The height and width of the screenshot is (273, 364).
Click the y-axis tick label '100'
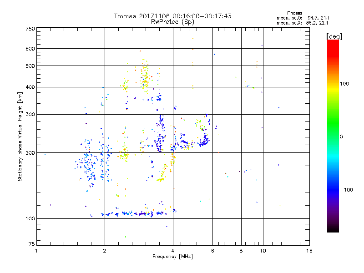pos(30,219)
